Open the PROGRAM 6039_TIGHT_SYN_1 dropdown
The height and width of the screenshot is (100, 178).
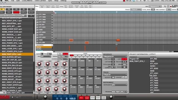pyautogui.click(x=119, y=92)
